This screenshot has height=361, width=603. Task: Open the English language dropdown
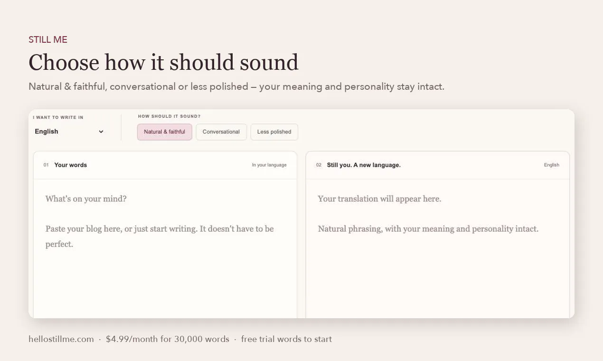69,132
